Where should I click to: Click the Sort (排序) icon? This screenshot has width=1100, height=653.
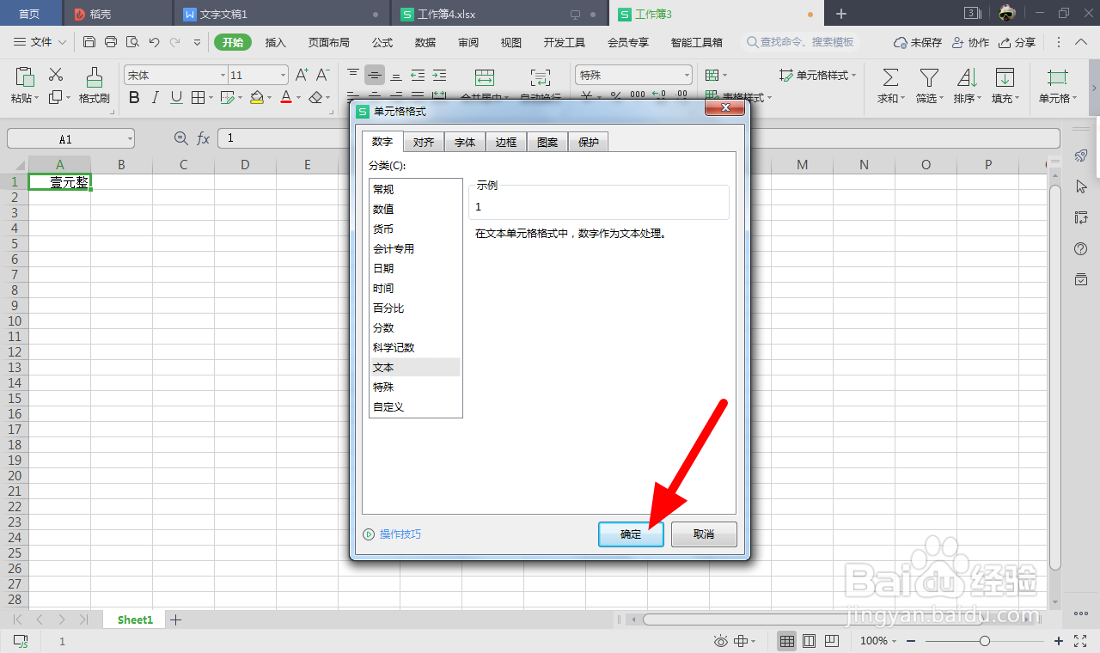pos(966,83)
